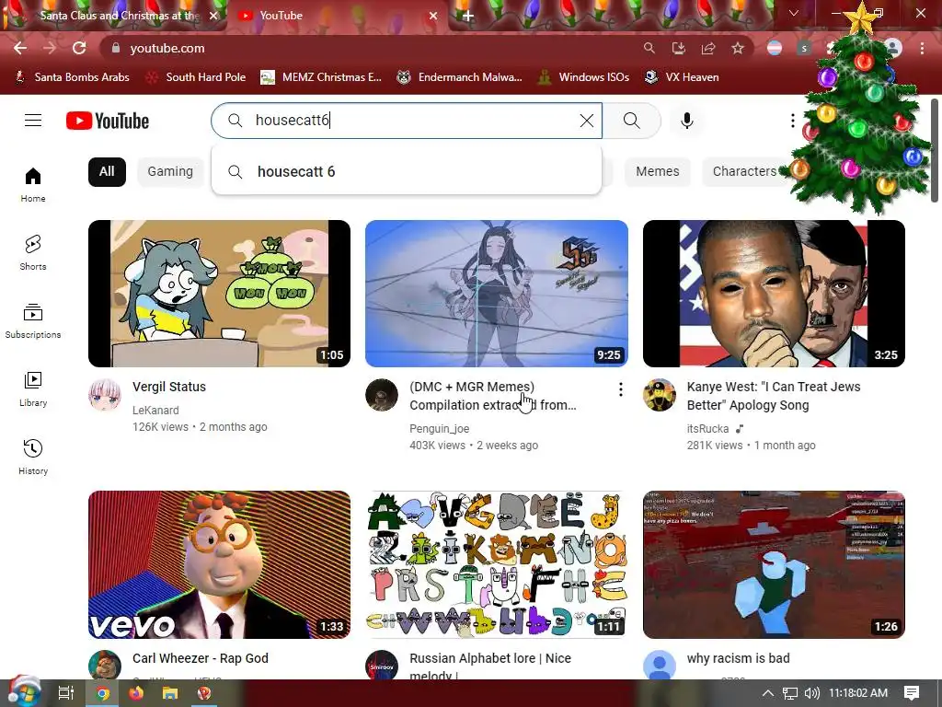Viewport: 942px width, 707px height.
Task: Open the LeKanard channel name link
Action: [x=155, y=410]
